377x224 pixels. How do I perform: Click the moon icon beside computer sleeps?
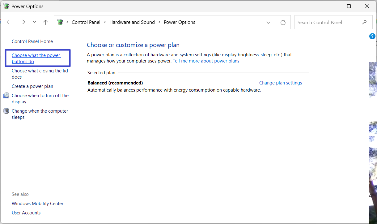[x=6, y=111]
